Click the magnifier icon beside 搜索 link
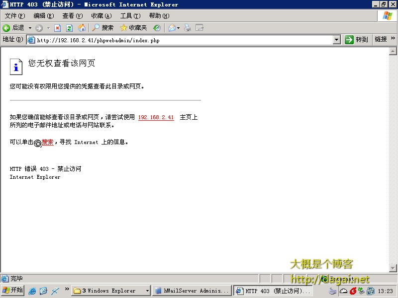Screen dimensions: 398x298 (38, 144)
